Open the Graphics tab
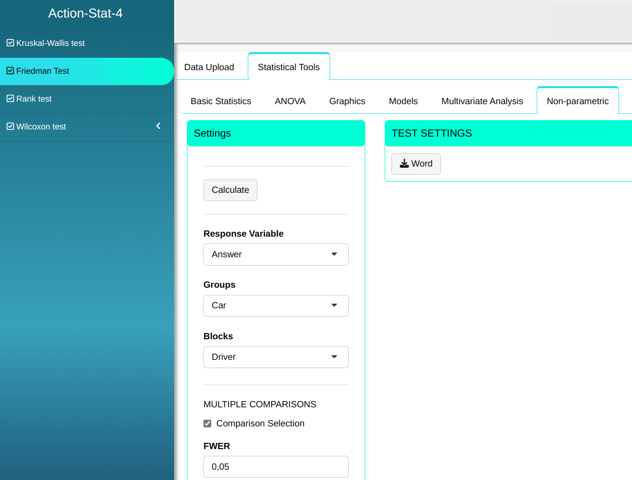 pyautogui.click(x=347, y=102)
